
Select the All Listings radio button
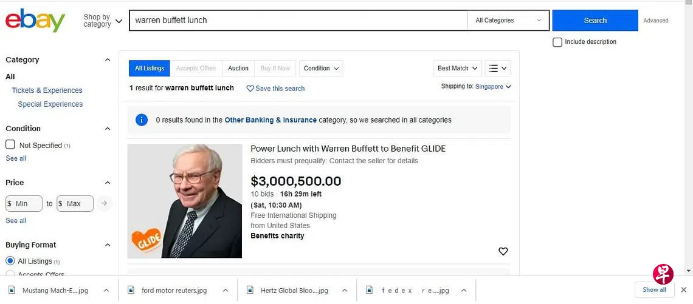coord(10,261)
